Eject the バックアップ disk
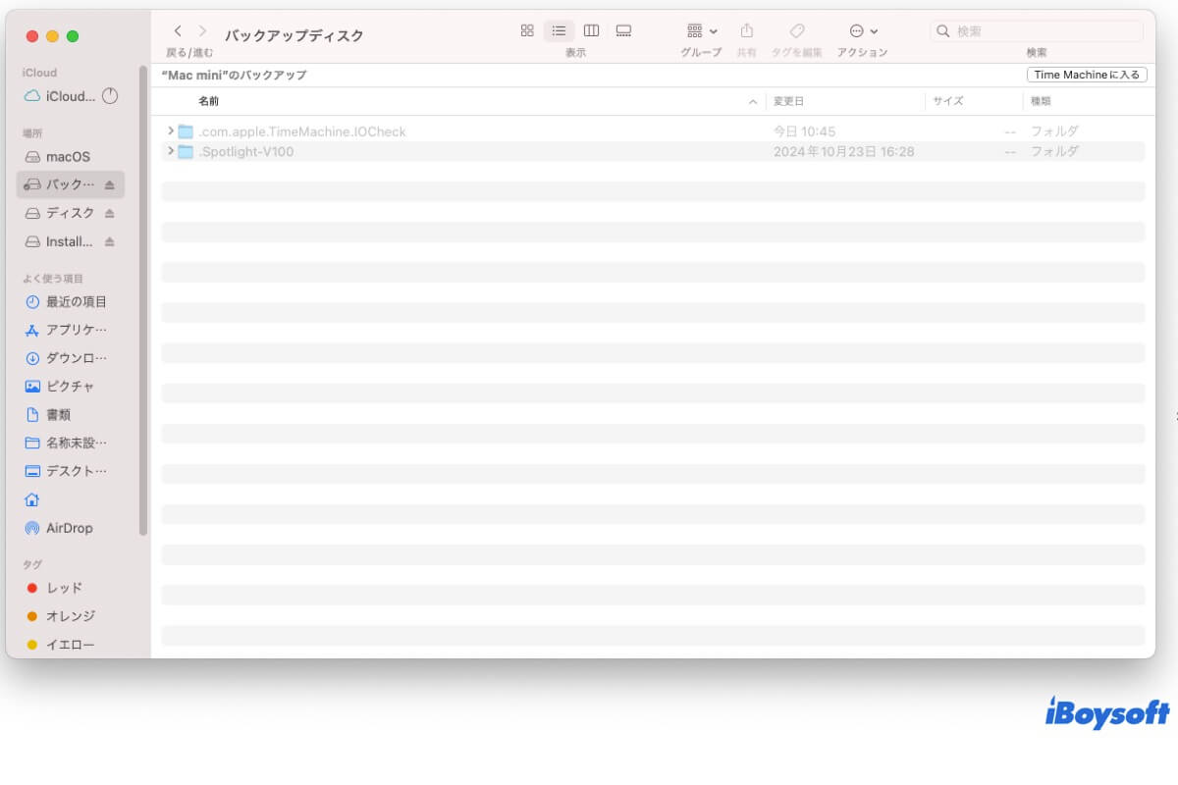Image resolution: width=1178 pixels, height=785 pixels. (x=127, y=184)
